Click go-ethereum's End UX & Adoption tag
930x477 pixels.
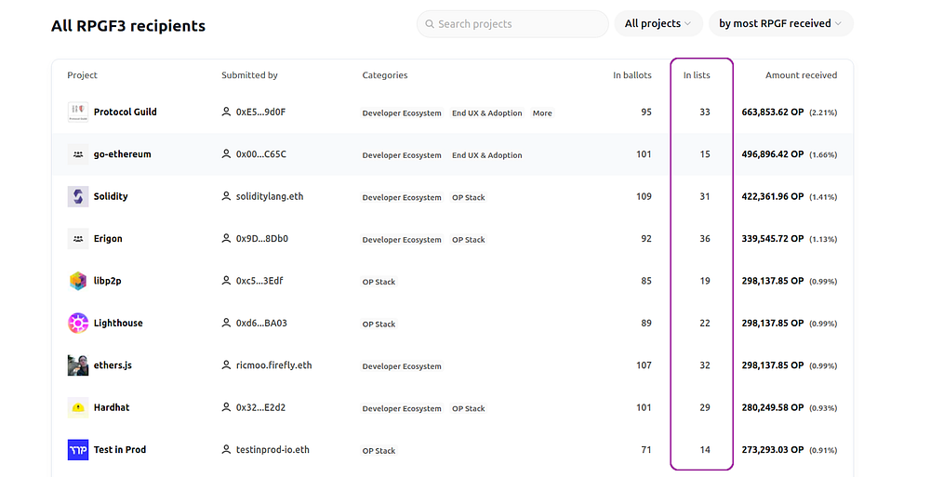(x=487, y=155)
